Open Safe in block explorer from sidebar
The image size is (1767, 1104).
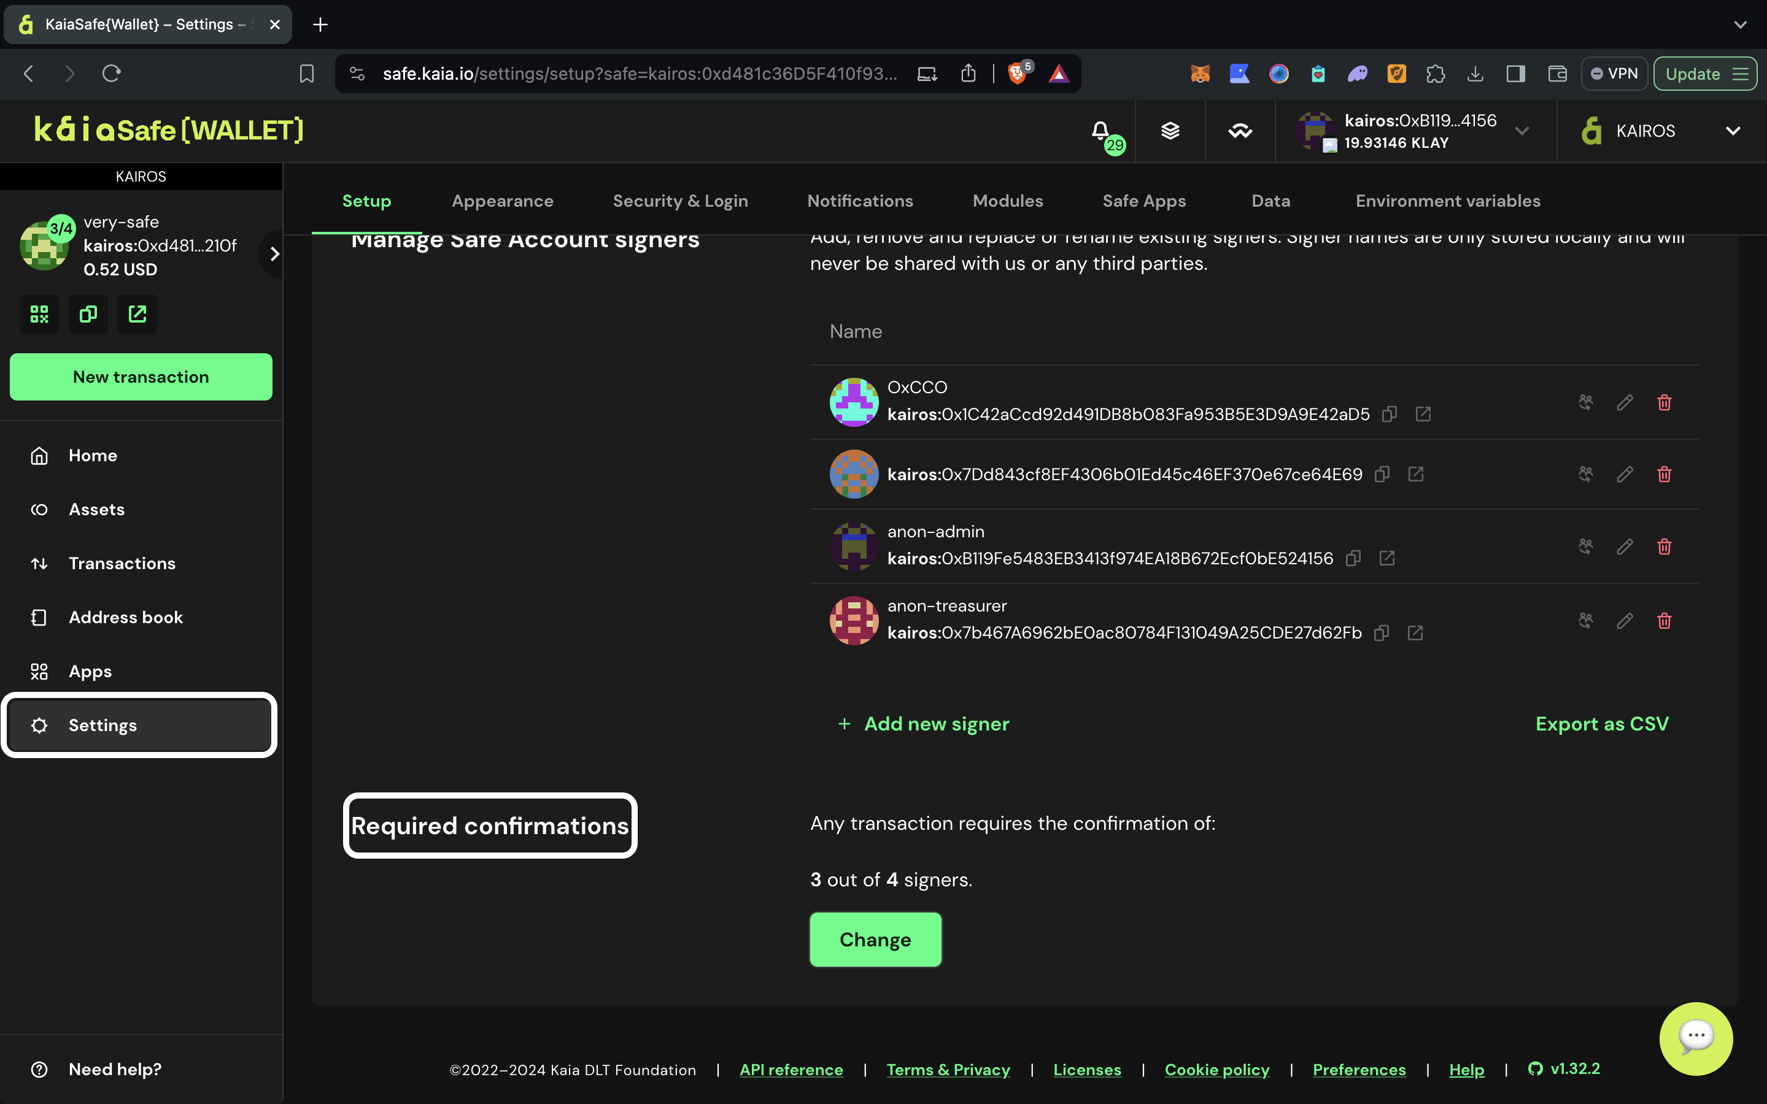(x=137, y=314)
